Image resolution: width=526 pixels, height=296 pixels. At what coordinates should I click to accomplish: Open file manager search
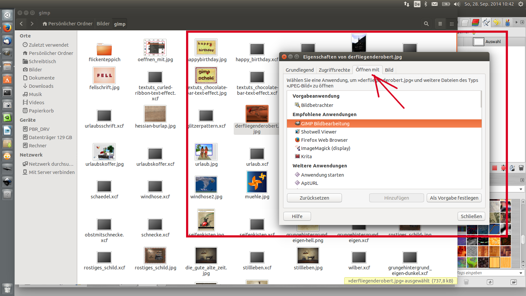pos(426,24)
